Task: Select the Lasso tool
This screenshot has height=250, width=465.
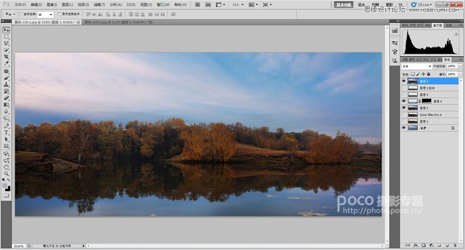Action: click(6, 43)
